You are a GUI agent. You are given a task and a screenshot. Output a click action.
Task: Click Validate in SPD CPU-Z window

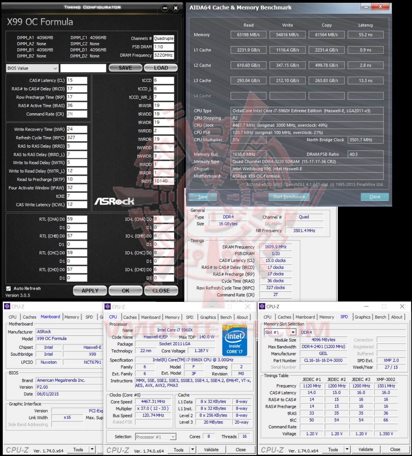[366, 450]
